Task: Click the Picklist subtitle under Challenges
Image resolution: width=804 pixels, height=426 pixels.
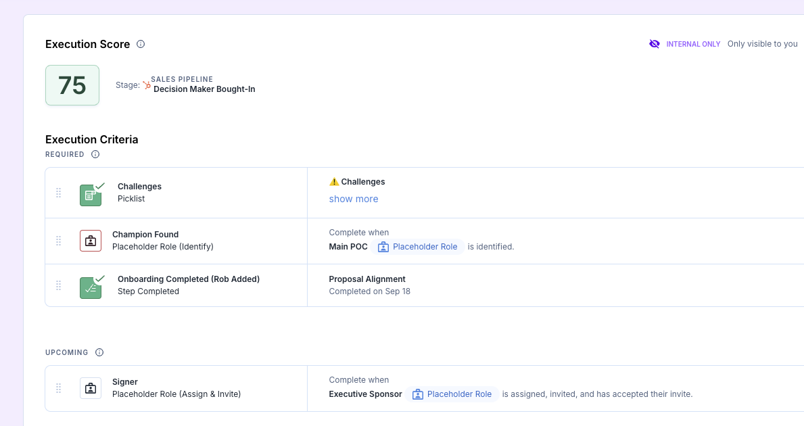Action: [131, 199]
